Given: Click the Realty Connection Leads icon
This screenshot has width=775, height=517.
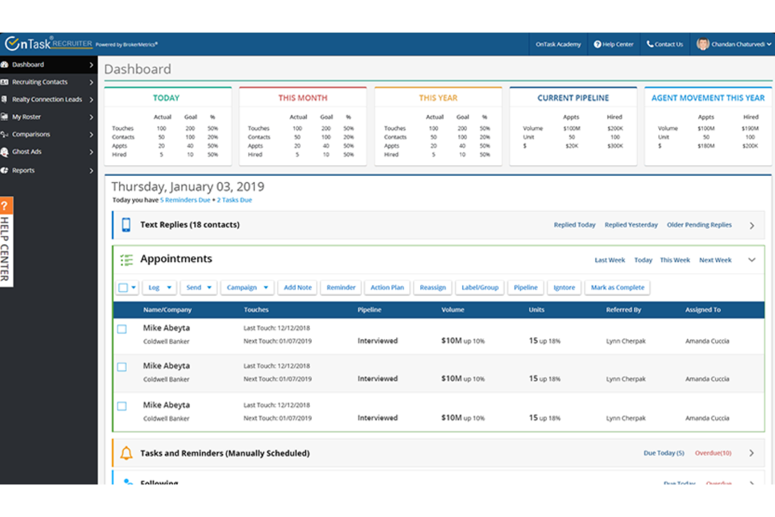Looking at the screenshot, I should [4, 99].
